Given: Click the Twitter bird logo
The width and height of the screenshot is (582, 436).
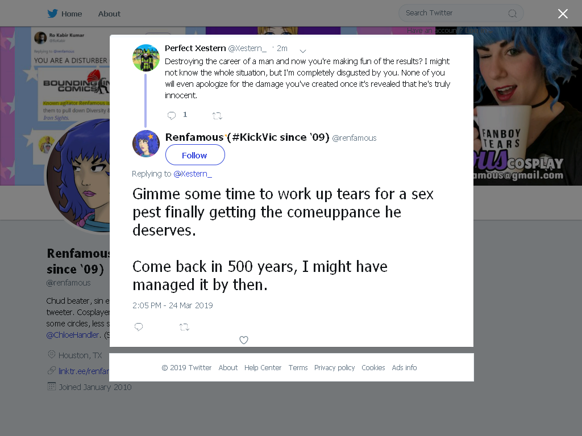Looking at the screenshot, I should click(52, 14).
